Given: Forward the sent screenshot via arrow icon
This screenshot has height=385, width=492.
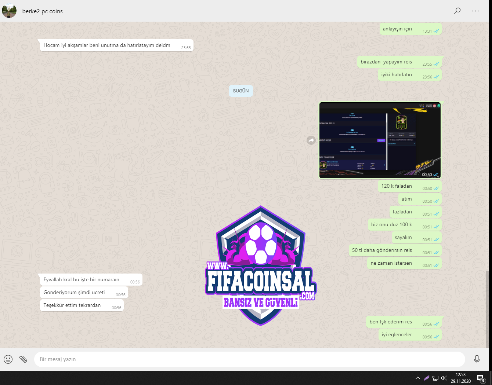Looking at the screenshot, I should (311, 140).
